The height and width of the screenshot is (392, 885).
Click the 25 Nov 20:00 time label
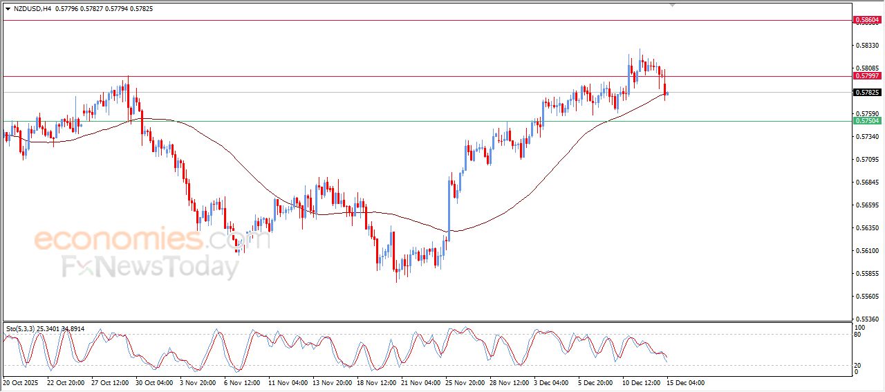tap(464, 382)
